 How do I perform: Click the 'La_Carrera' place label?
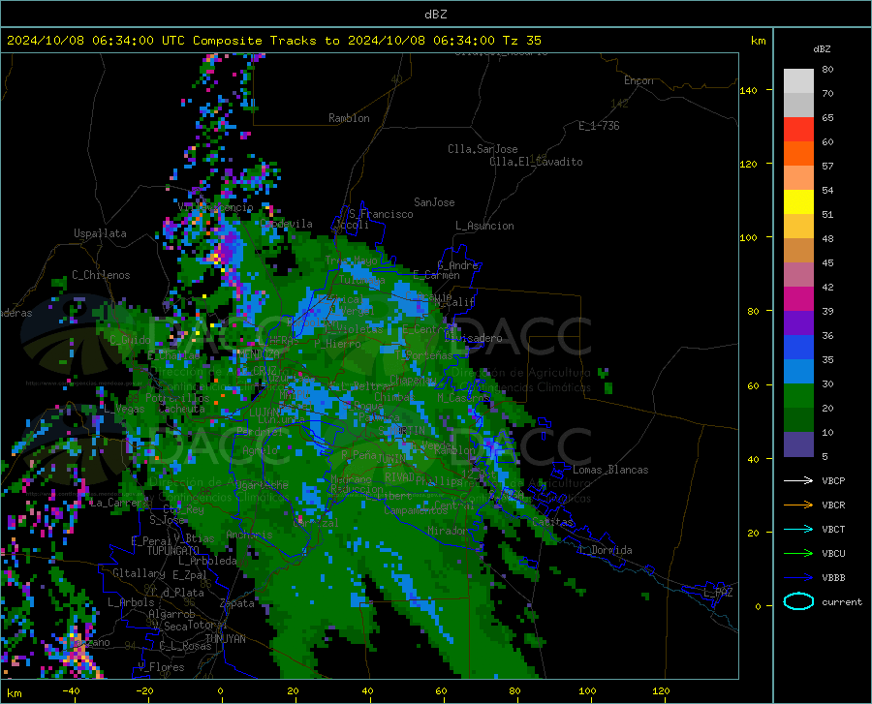coord(119,503)
